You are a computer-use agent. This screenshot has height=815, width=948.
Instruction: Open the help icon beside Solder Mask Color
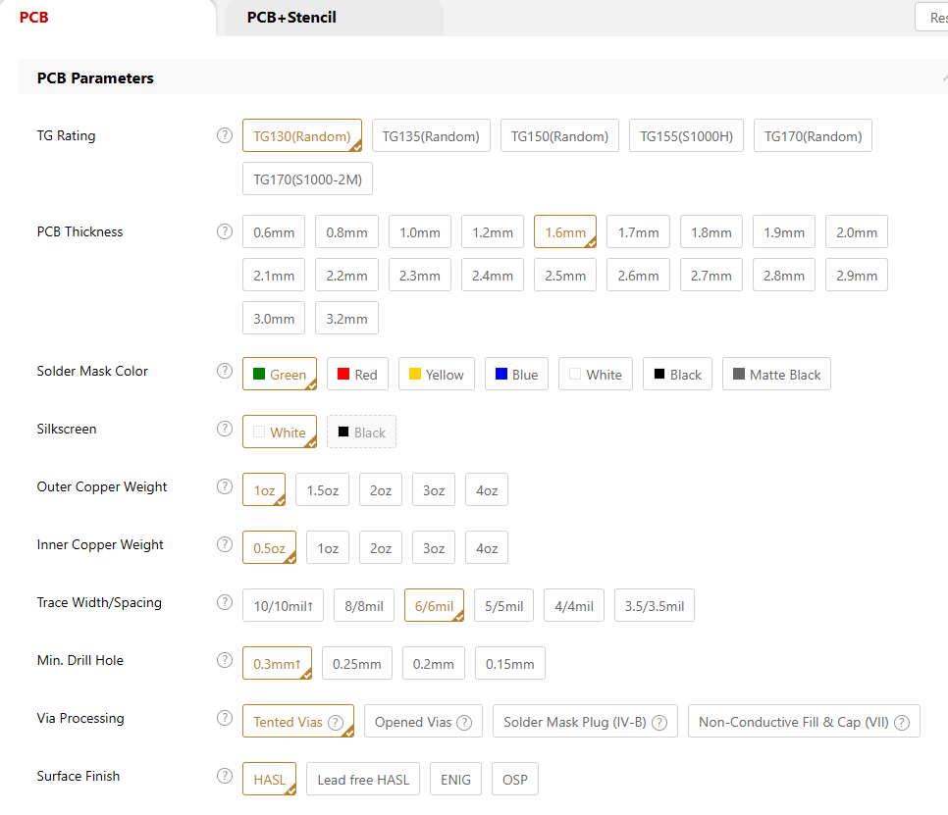(225, 371)
